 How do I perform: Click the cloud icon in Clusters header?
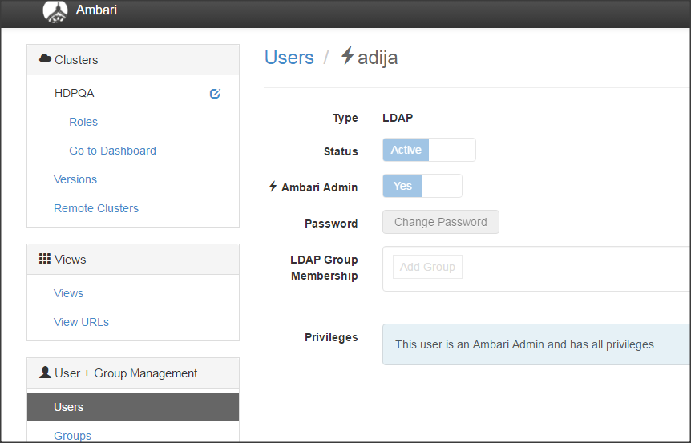46,59
